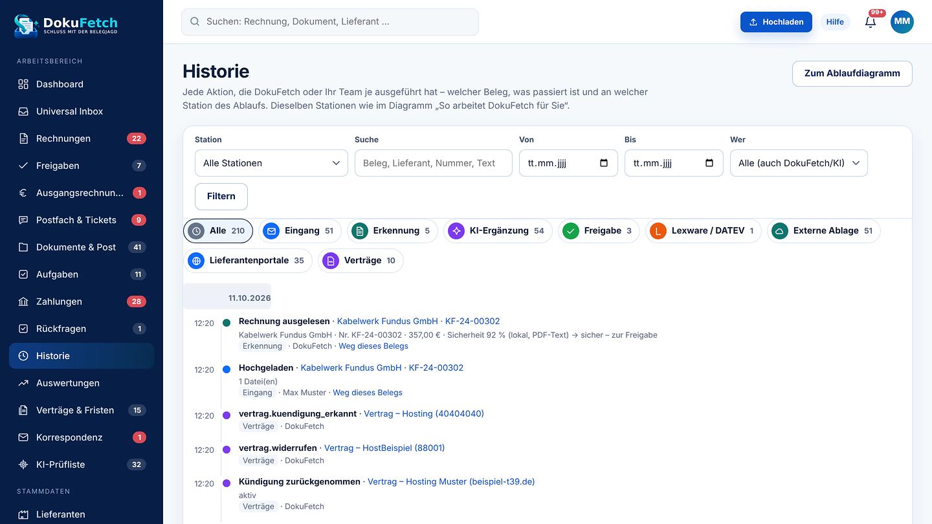Open the Vertrag – HostBeispiel (88001) link

[384, 448]
